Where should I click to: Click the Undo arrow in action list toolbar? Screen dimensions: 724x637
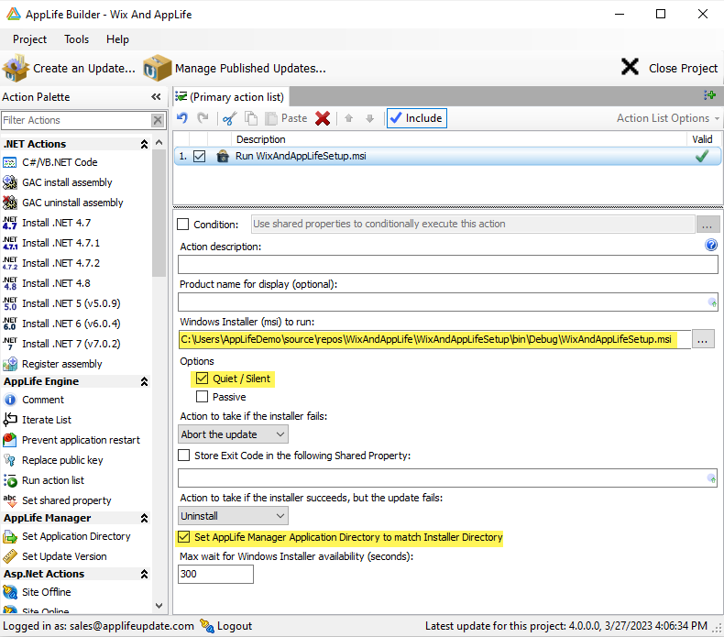[182, 118]
